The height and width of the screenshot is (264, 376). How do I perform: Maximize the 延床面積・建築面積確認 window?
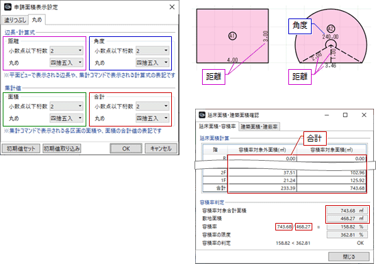tap(345, 115)
